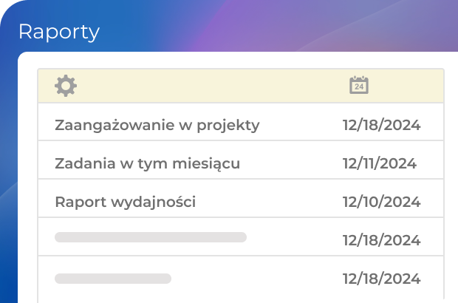
Task: Click the Raporty heading
Action: pyautogui.click(x=58, y=33)
